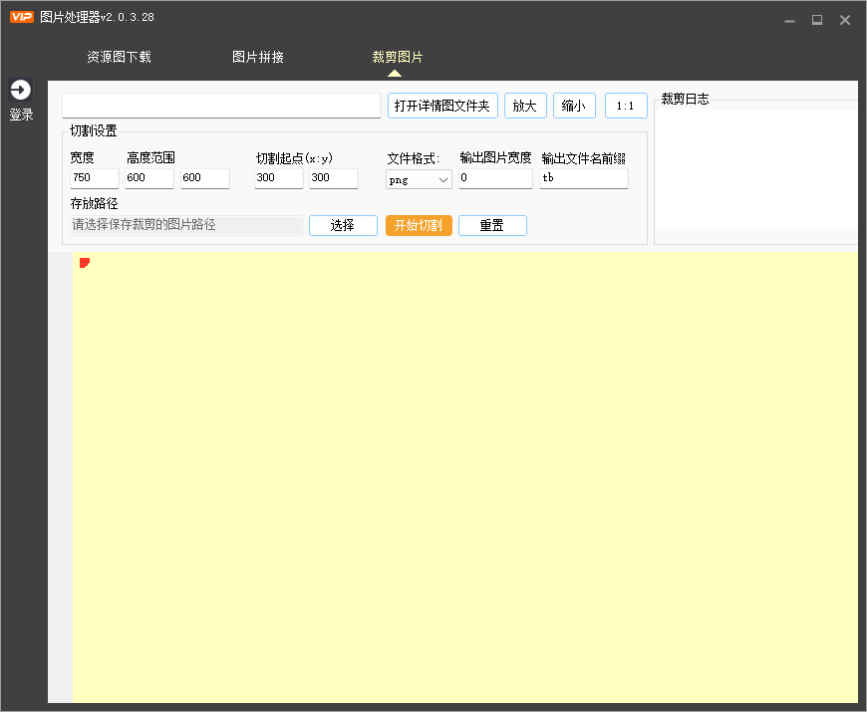Click the 存放路径 save path field
The height and width of the screenshot is (712, 867).
tap(187, 225)
